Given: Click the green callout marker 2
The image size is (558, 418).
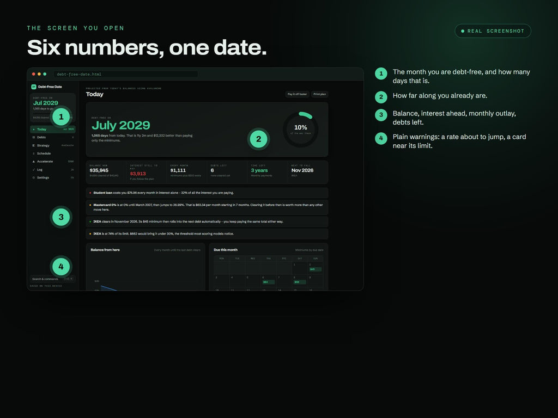Looking at the screenshot, I should click(x=258, y=139).
